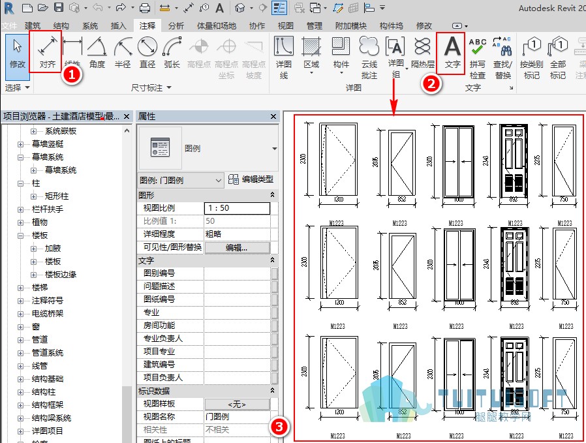This screenshot has height=443, width=586.
Task: Activate the 详图线 detail line tool
Action: (x=284, y=57)
